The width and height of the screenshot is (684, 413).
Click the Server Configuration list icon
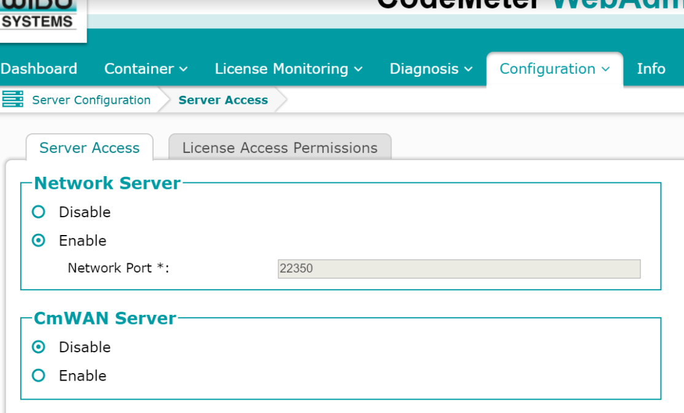[13, 99]
